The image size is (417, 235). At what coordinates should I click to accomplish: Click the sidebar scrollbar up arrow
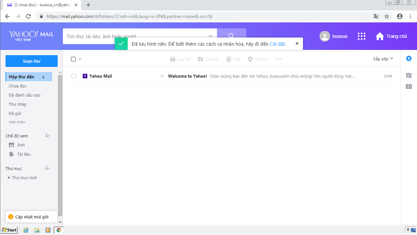(60, 72)
